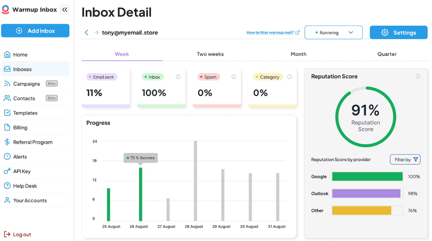Image resolution: width=432 pixels, height=241 pixels.
Task: Click the Google reputation progress bar
Action: pos(367,176)
